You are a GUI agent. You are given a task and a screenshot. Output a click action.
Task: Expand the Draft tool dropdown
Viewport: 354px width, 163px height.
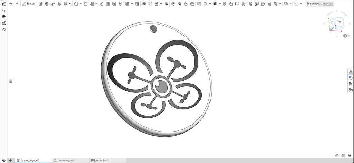click(x=96, y=3)
